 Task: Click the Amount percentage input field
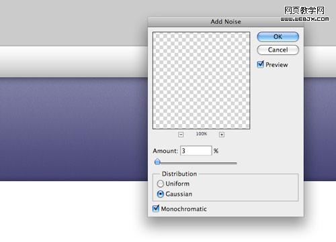point(196,151)
